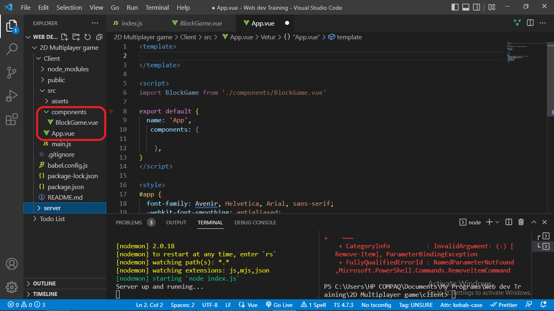Open the Explorer view in activity bar
Screen dimensions: 554x311
[x=12, y=26]
